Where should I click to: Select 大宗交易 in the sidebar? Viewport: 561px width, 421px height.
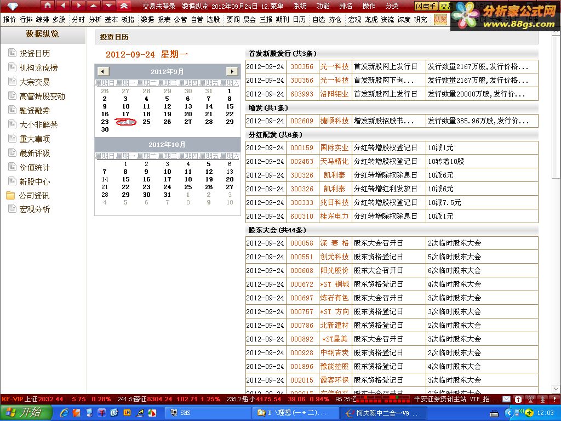35,82
